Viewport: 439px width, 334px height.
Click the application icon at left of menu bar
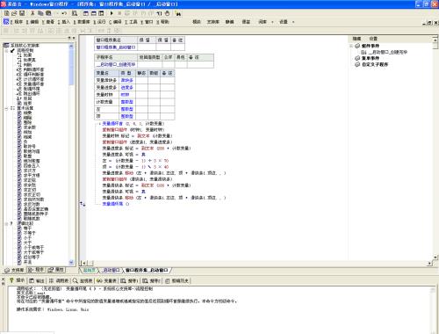pyautogui.click(x=6, y=22)
